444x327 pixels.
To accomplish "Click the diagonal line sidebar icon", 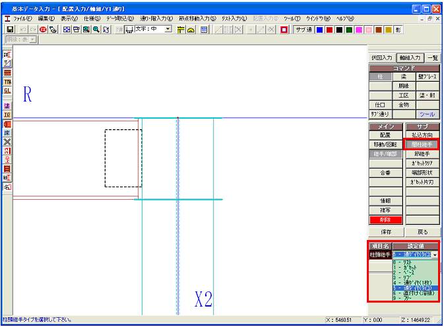I will click(7, 64).
